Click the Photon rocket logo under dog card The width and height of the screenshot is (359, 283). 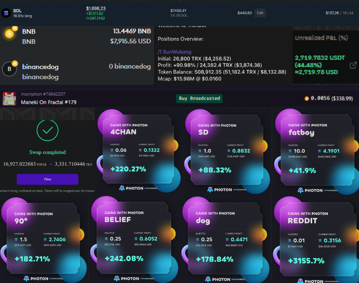[x=208, y=279]
